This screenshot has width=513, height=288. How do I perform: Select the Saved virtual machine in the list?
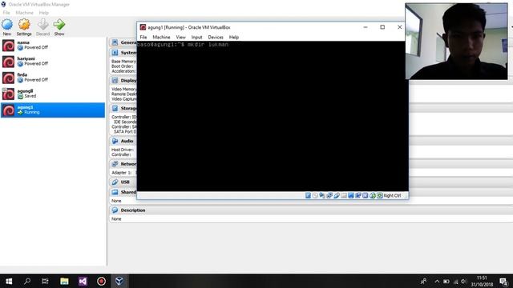coord(53,94)
